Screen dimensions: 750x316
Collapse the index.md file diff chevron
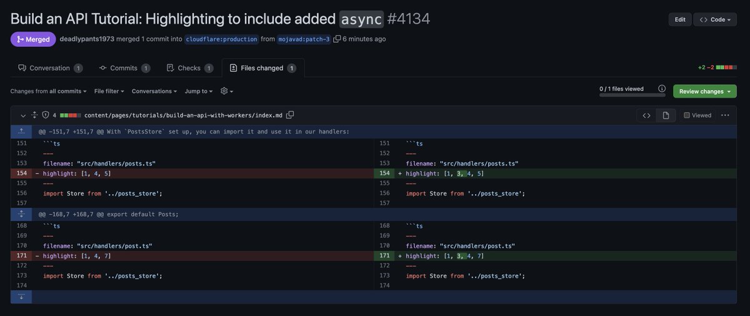coord(23,116)
